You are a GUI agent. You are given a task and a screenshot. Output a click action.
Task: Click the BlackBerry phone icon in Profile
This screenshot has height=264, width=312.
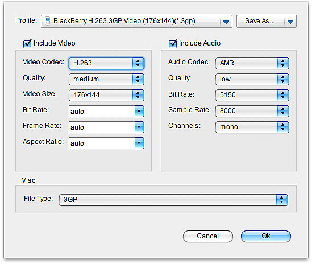coord(47,21)
